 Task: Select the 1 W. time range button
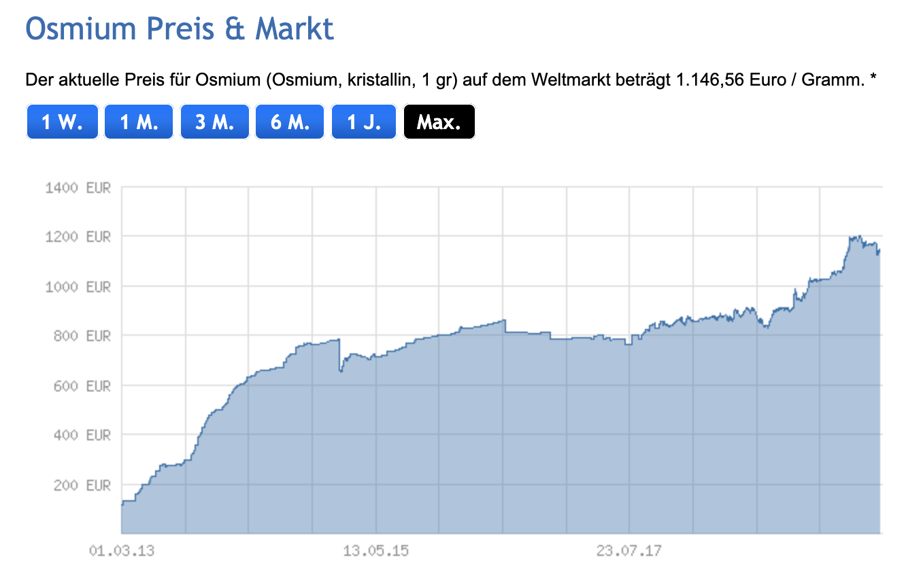(x=62, y=122)
